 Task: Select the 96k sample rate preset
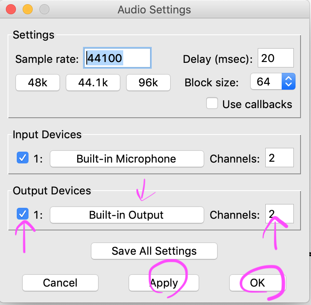[x=148, y=83]
